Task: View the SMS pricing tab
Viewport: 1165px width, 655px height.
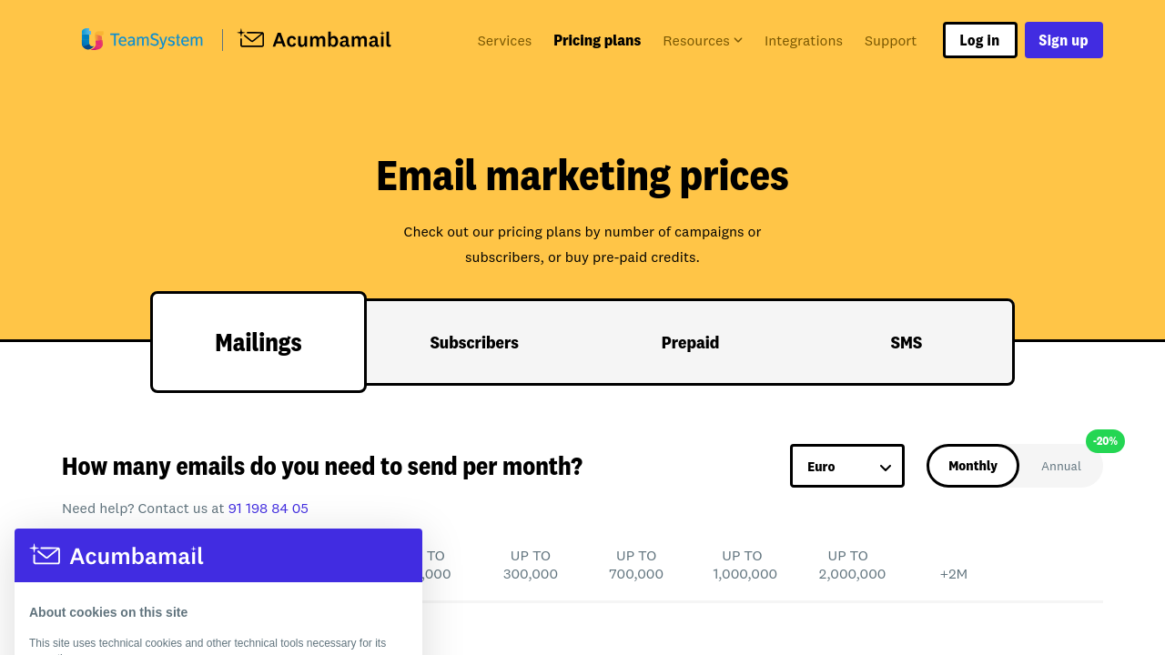Action: coord(906,342)
